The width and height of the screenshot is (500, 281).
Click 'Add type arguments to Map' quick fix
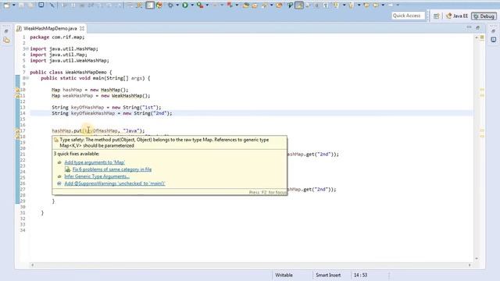click(x=95, y=162)
